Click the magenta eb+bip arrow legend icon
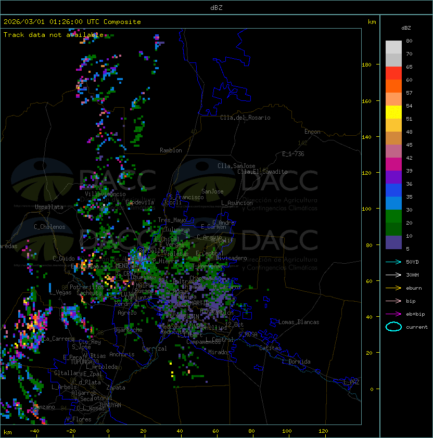433x438 pixels. tap(393, 314)
